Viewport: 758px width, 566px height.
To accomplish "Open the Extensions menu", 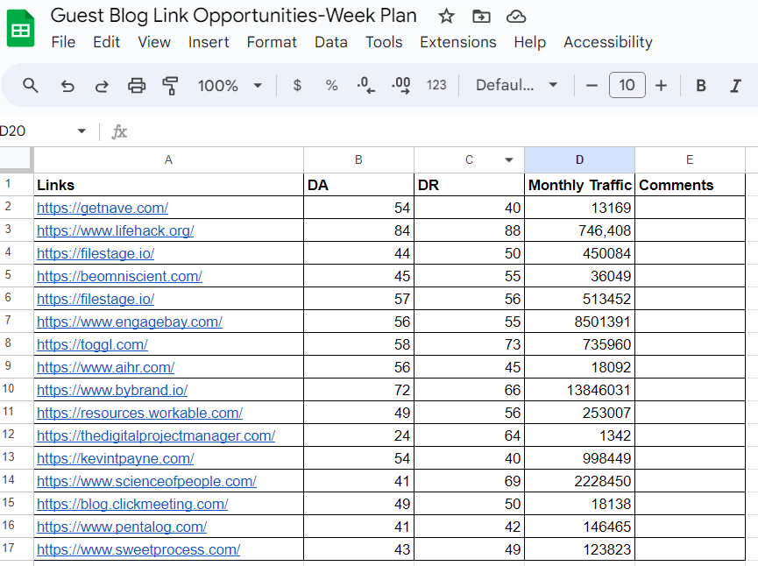I will 457,42.
